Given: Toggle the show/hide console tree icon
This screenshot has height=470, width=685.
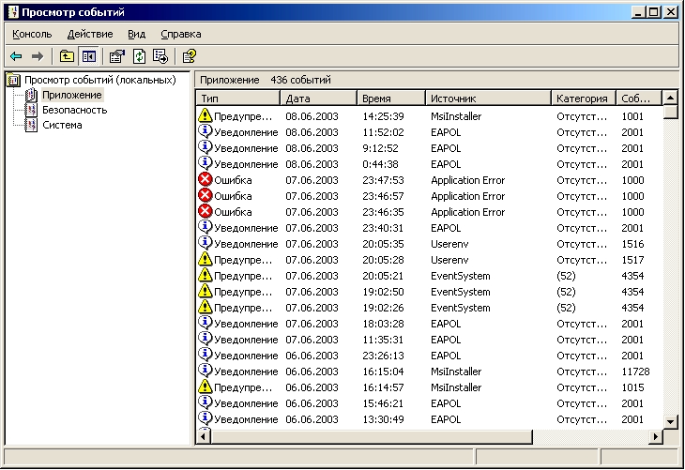Looking at the screenshot, I should [88, 56].
